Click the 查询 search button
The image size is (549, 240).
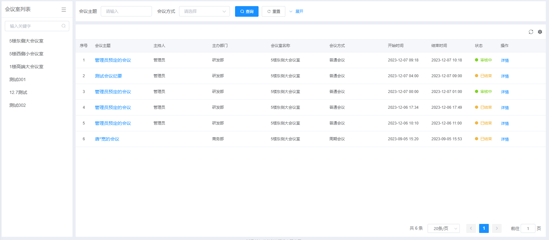pyautogui.click(x=247, y=11)
